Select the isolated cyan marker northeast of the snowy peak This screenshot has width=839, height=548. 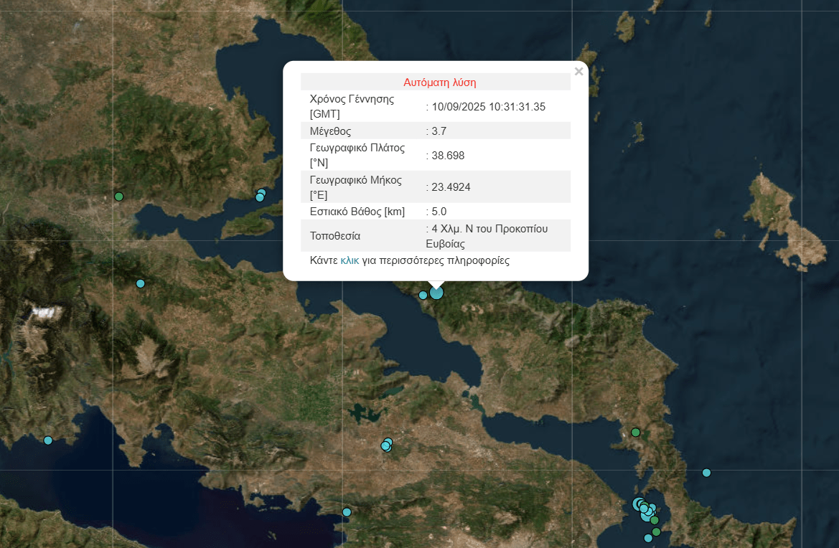(140, 283)
